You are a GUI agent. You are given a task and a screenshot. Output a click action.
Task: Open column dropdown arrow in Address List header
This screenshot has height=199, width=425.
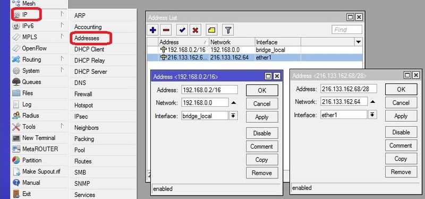coord(358,42)
